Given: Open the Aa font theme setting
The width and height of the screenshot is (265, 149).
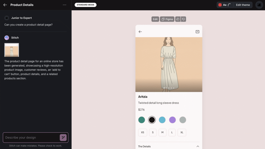Looking at the screenshot, I should tap(225, 5).
